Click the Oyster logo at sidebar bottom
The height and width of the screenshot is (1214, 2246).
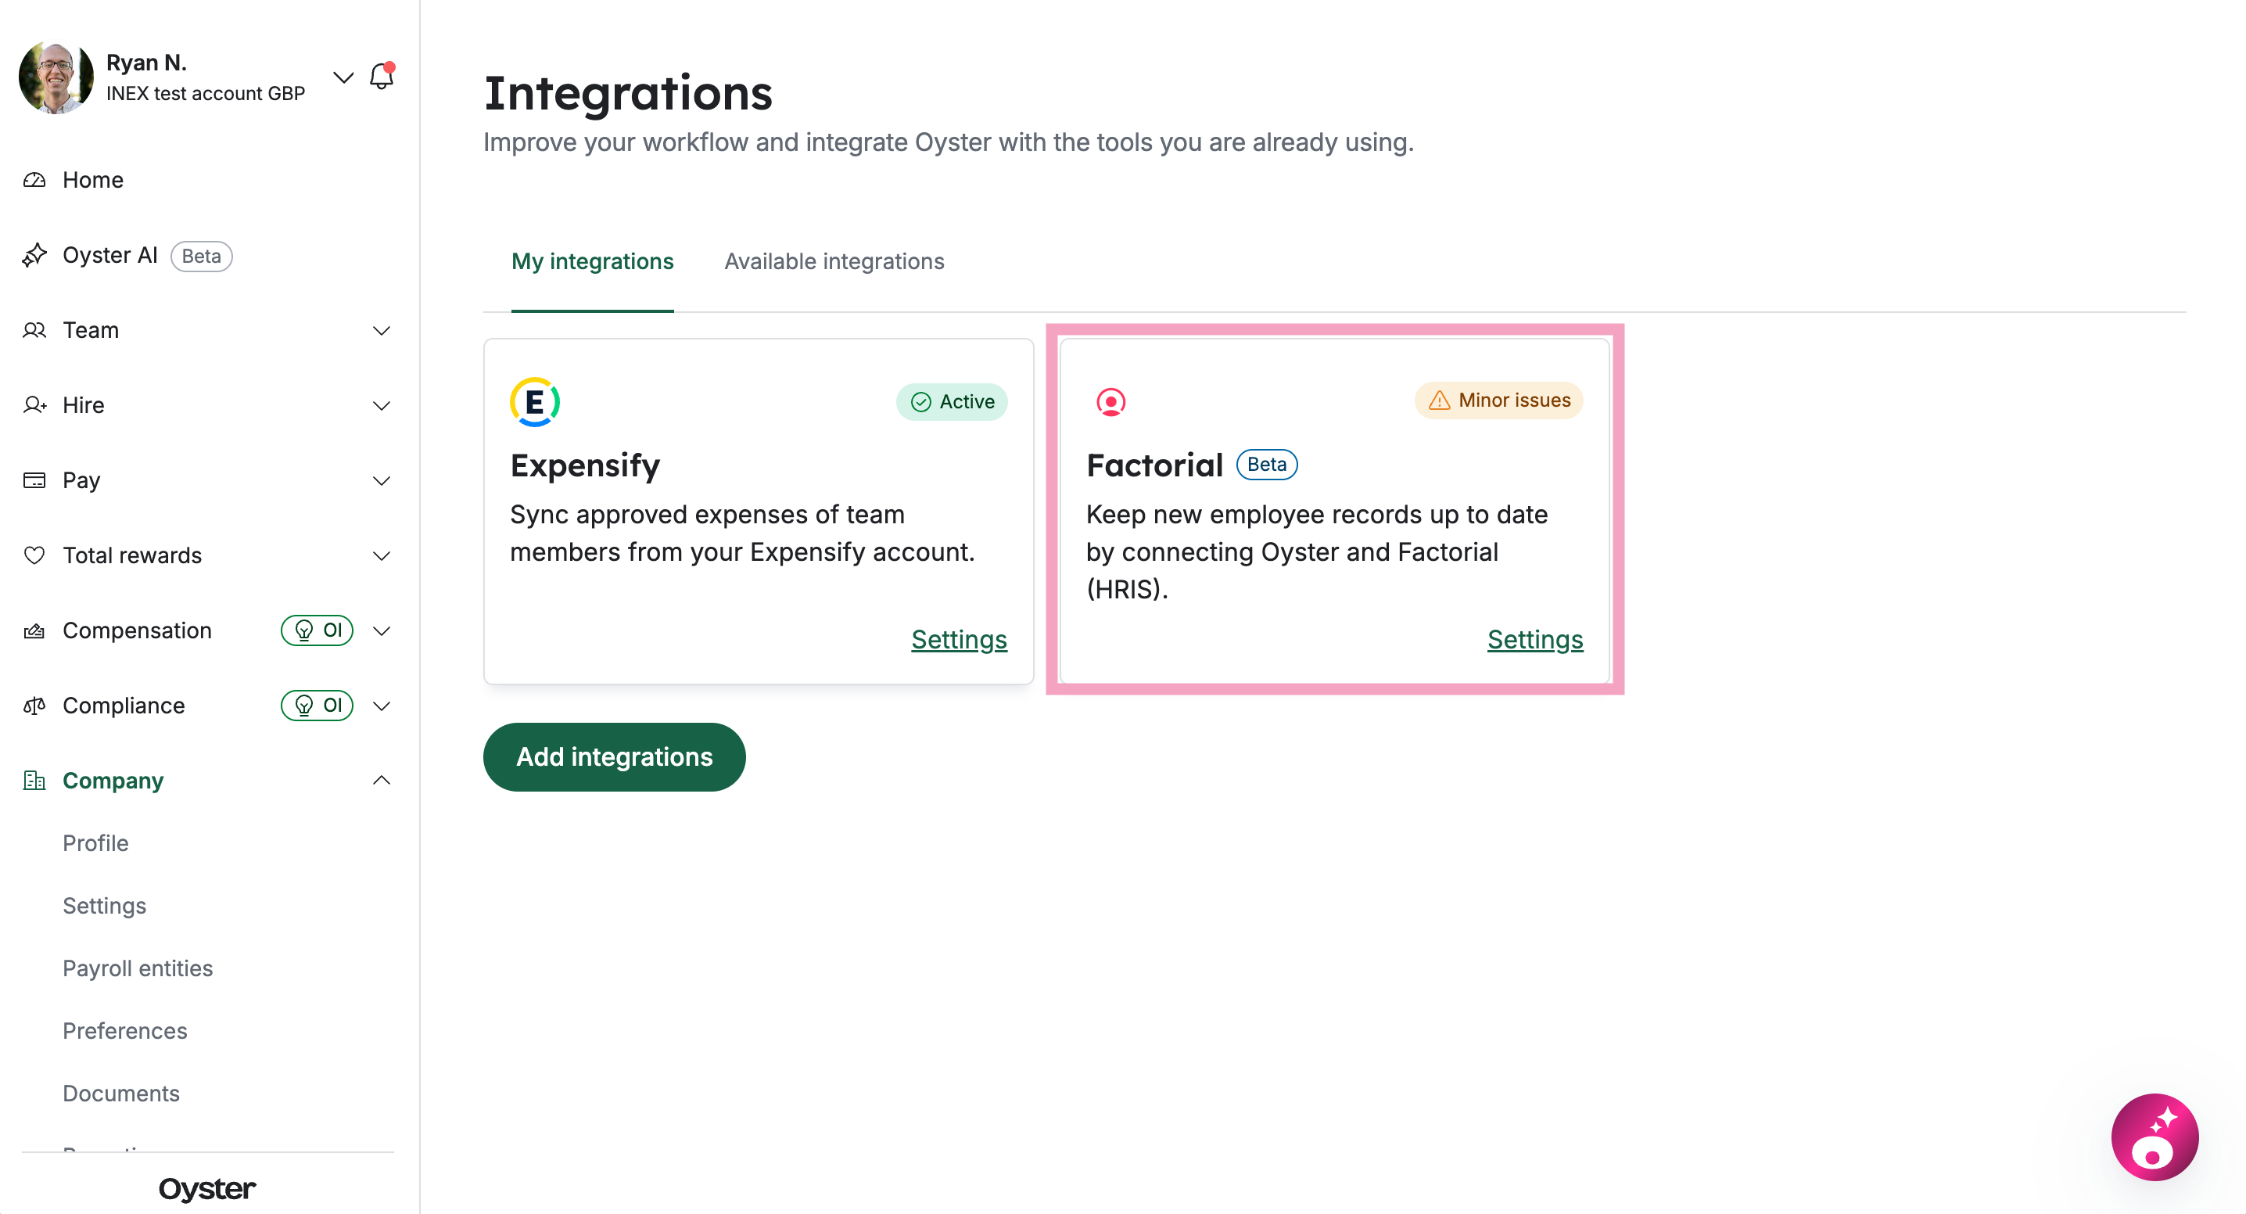(206, 1188)
